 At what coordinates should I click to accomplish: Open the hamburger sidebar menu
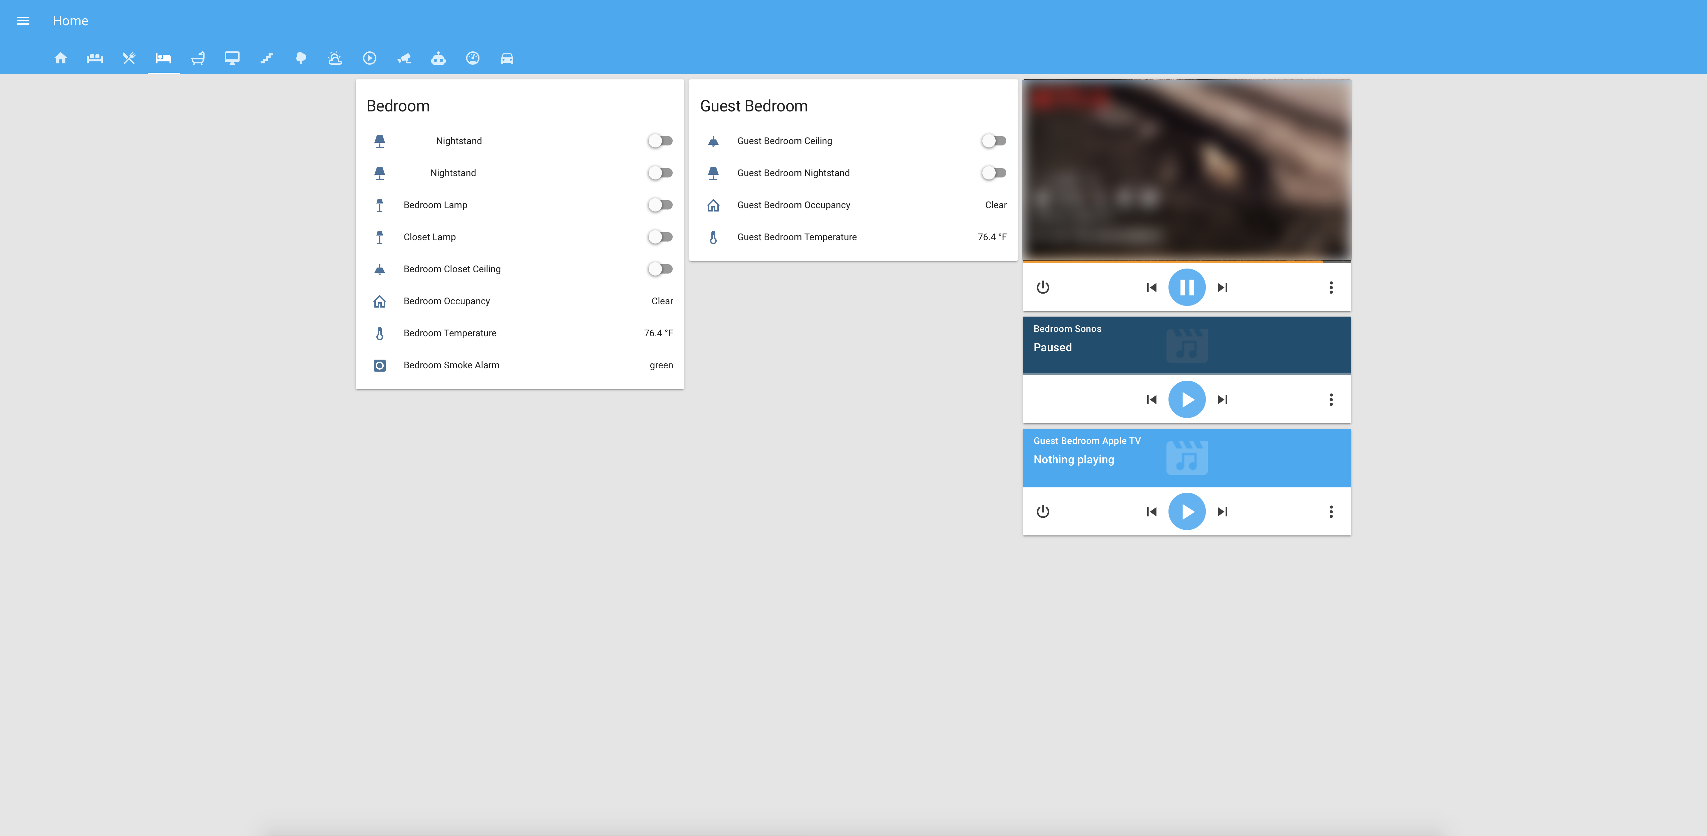pos(23,21)
